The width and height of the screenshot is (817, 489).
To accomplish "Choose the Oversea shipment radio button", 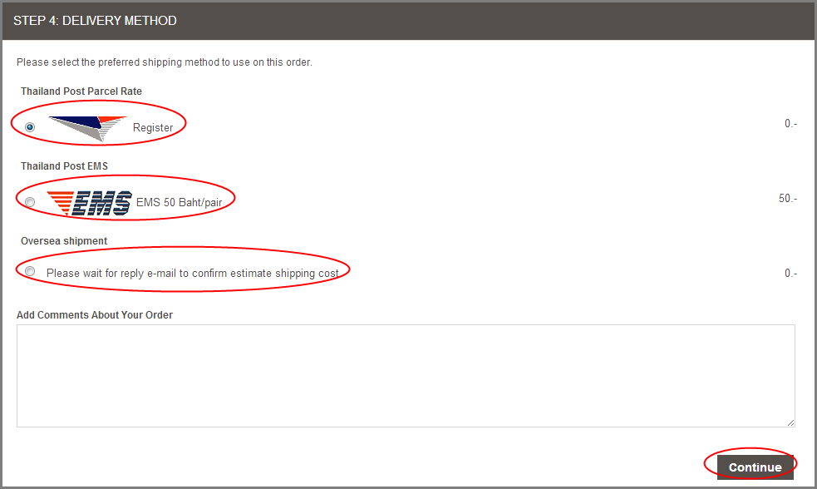I will coord(30,272).
